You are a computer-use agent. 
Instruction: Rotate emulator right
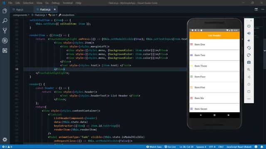[249, 55]
